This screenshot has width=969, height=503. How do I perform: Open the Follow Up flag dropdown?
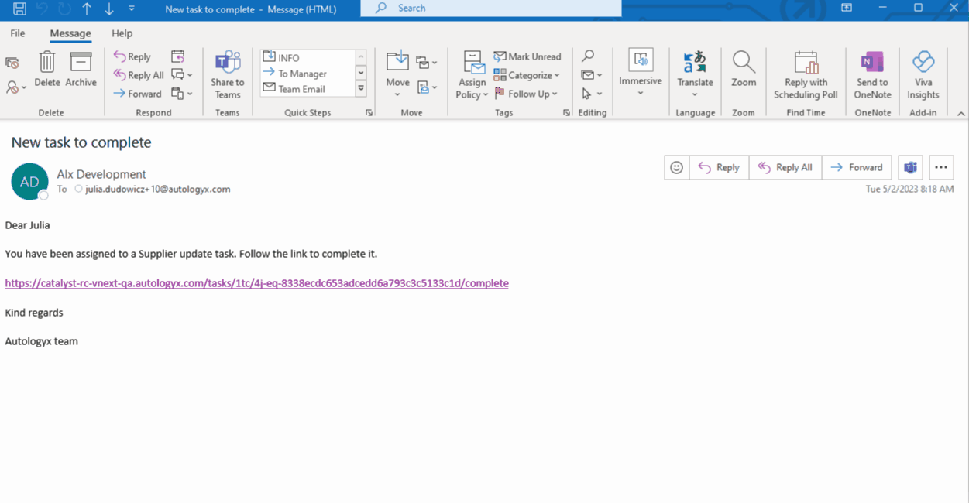tap(525, 94)
